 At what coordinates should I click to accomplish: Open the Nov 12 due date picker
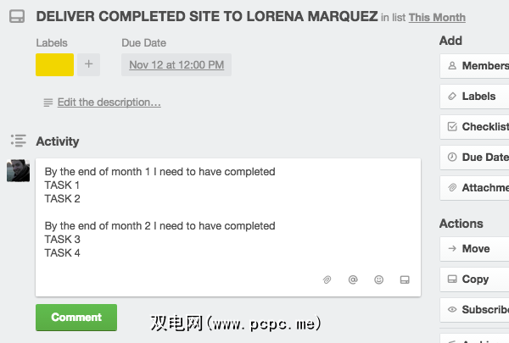coord(176,64)
